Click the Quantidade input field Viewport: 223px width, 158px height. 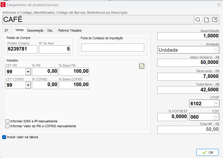pyautogui.click(x=188, y=36)
